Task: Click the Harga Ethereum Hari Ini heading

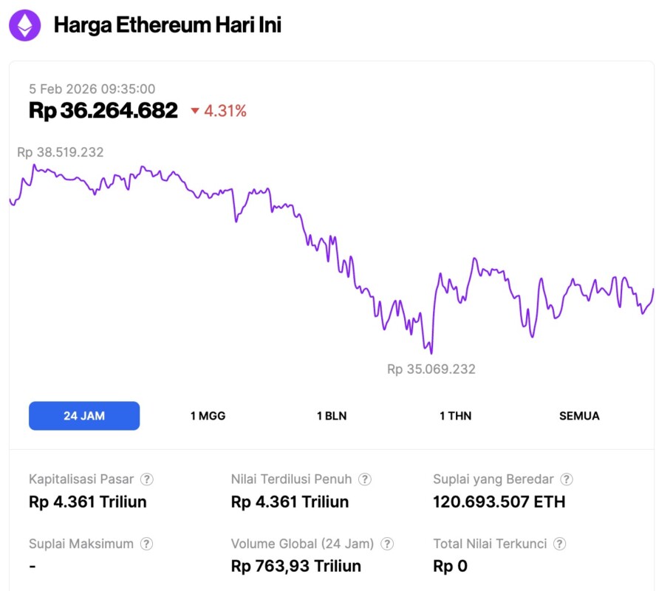Action: pyautogui.click(x=168, y=25)
